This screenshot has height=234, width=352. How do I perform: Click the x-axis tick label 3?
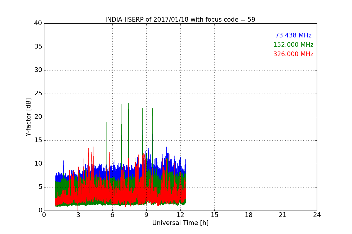click(78, 215)
